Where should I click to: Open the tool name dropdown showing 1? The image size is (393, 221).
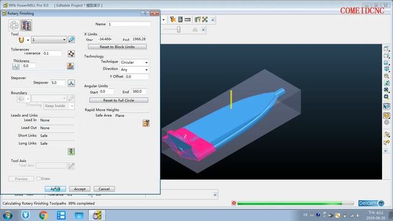(49, 39)
